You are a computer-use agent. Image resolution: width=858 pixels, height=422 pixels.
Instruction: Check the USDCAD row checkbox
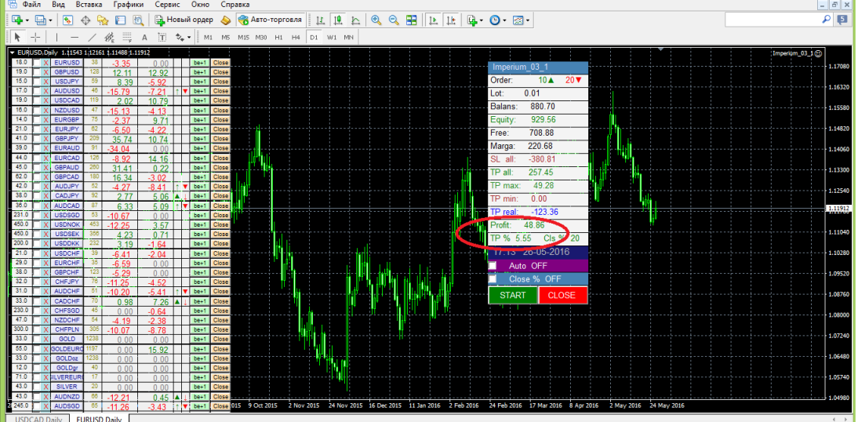coord(37,100)
